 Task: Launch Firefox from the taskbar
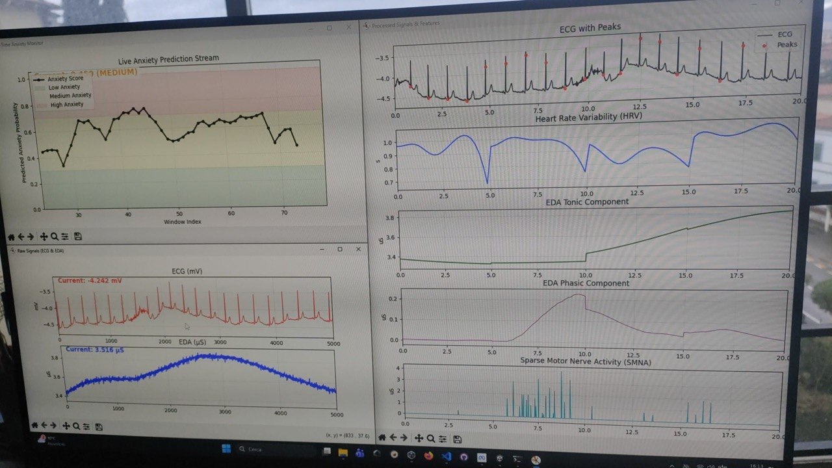point(428,456)
